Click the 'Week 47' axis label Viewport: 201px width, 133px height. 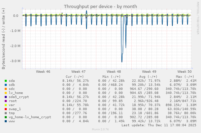point(78,72)
